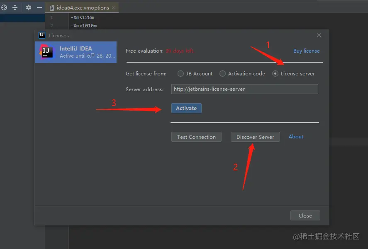Open the panel settings gear icon
Image resolution: width=368 pixels, height=249 pixels.
click(28, 7)
